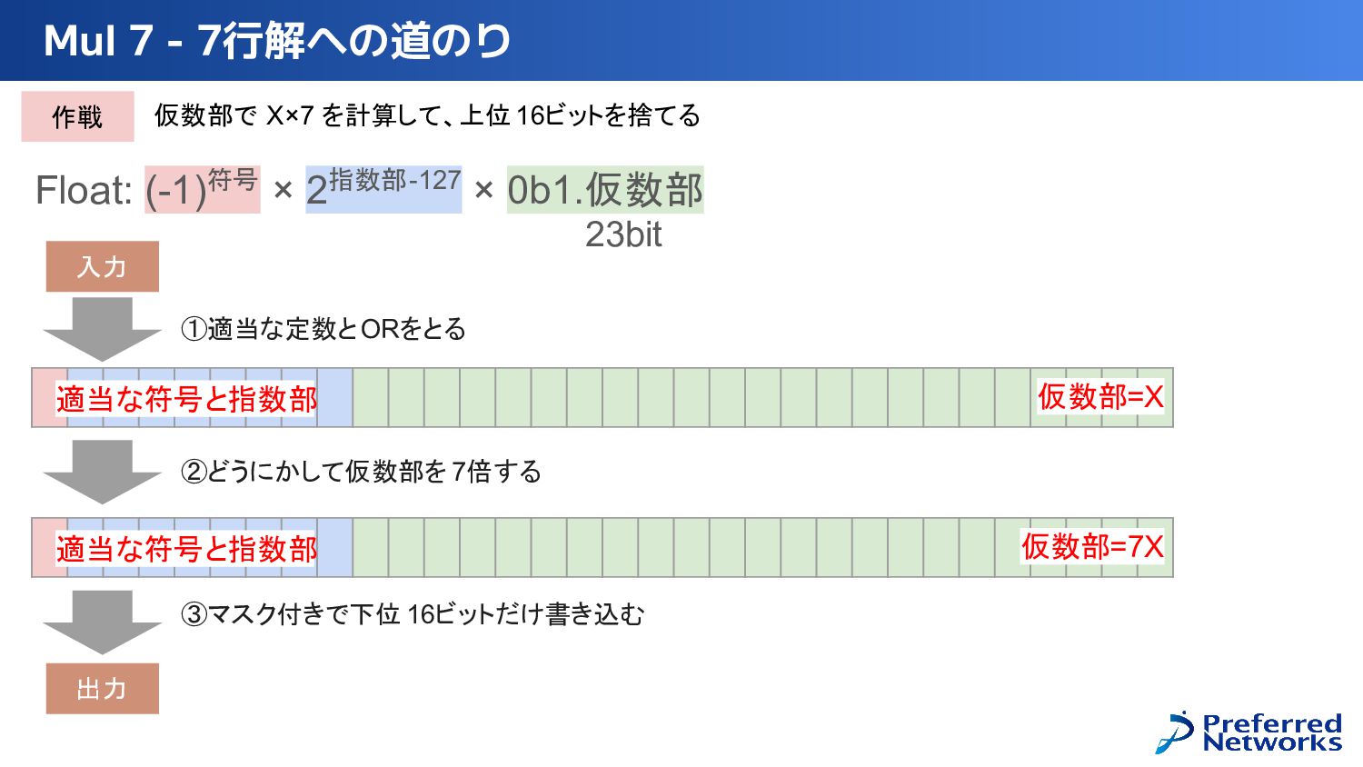Click the gray arrow below 入力 box
The width and height of the screenshot is (1363, 767).
coord(102,329)
